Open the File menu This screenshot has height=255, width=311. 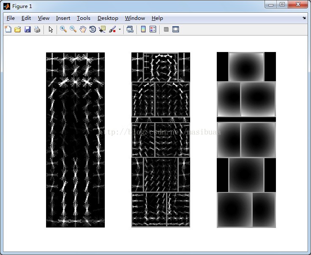(x=11, y=18)
